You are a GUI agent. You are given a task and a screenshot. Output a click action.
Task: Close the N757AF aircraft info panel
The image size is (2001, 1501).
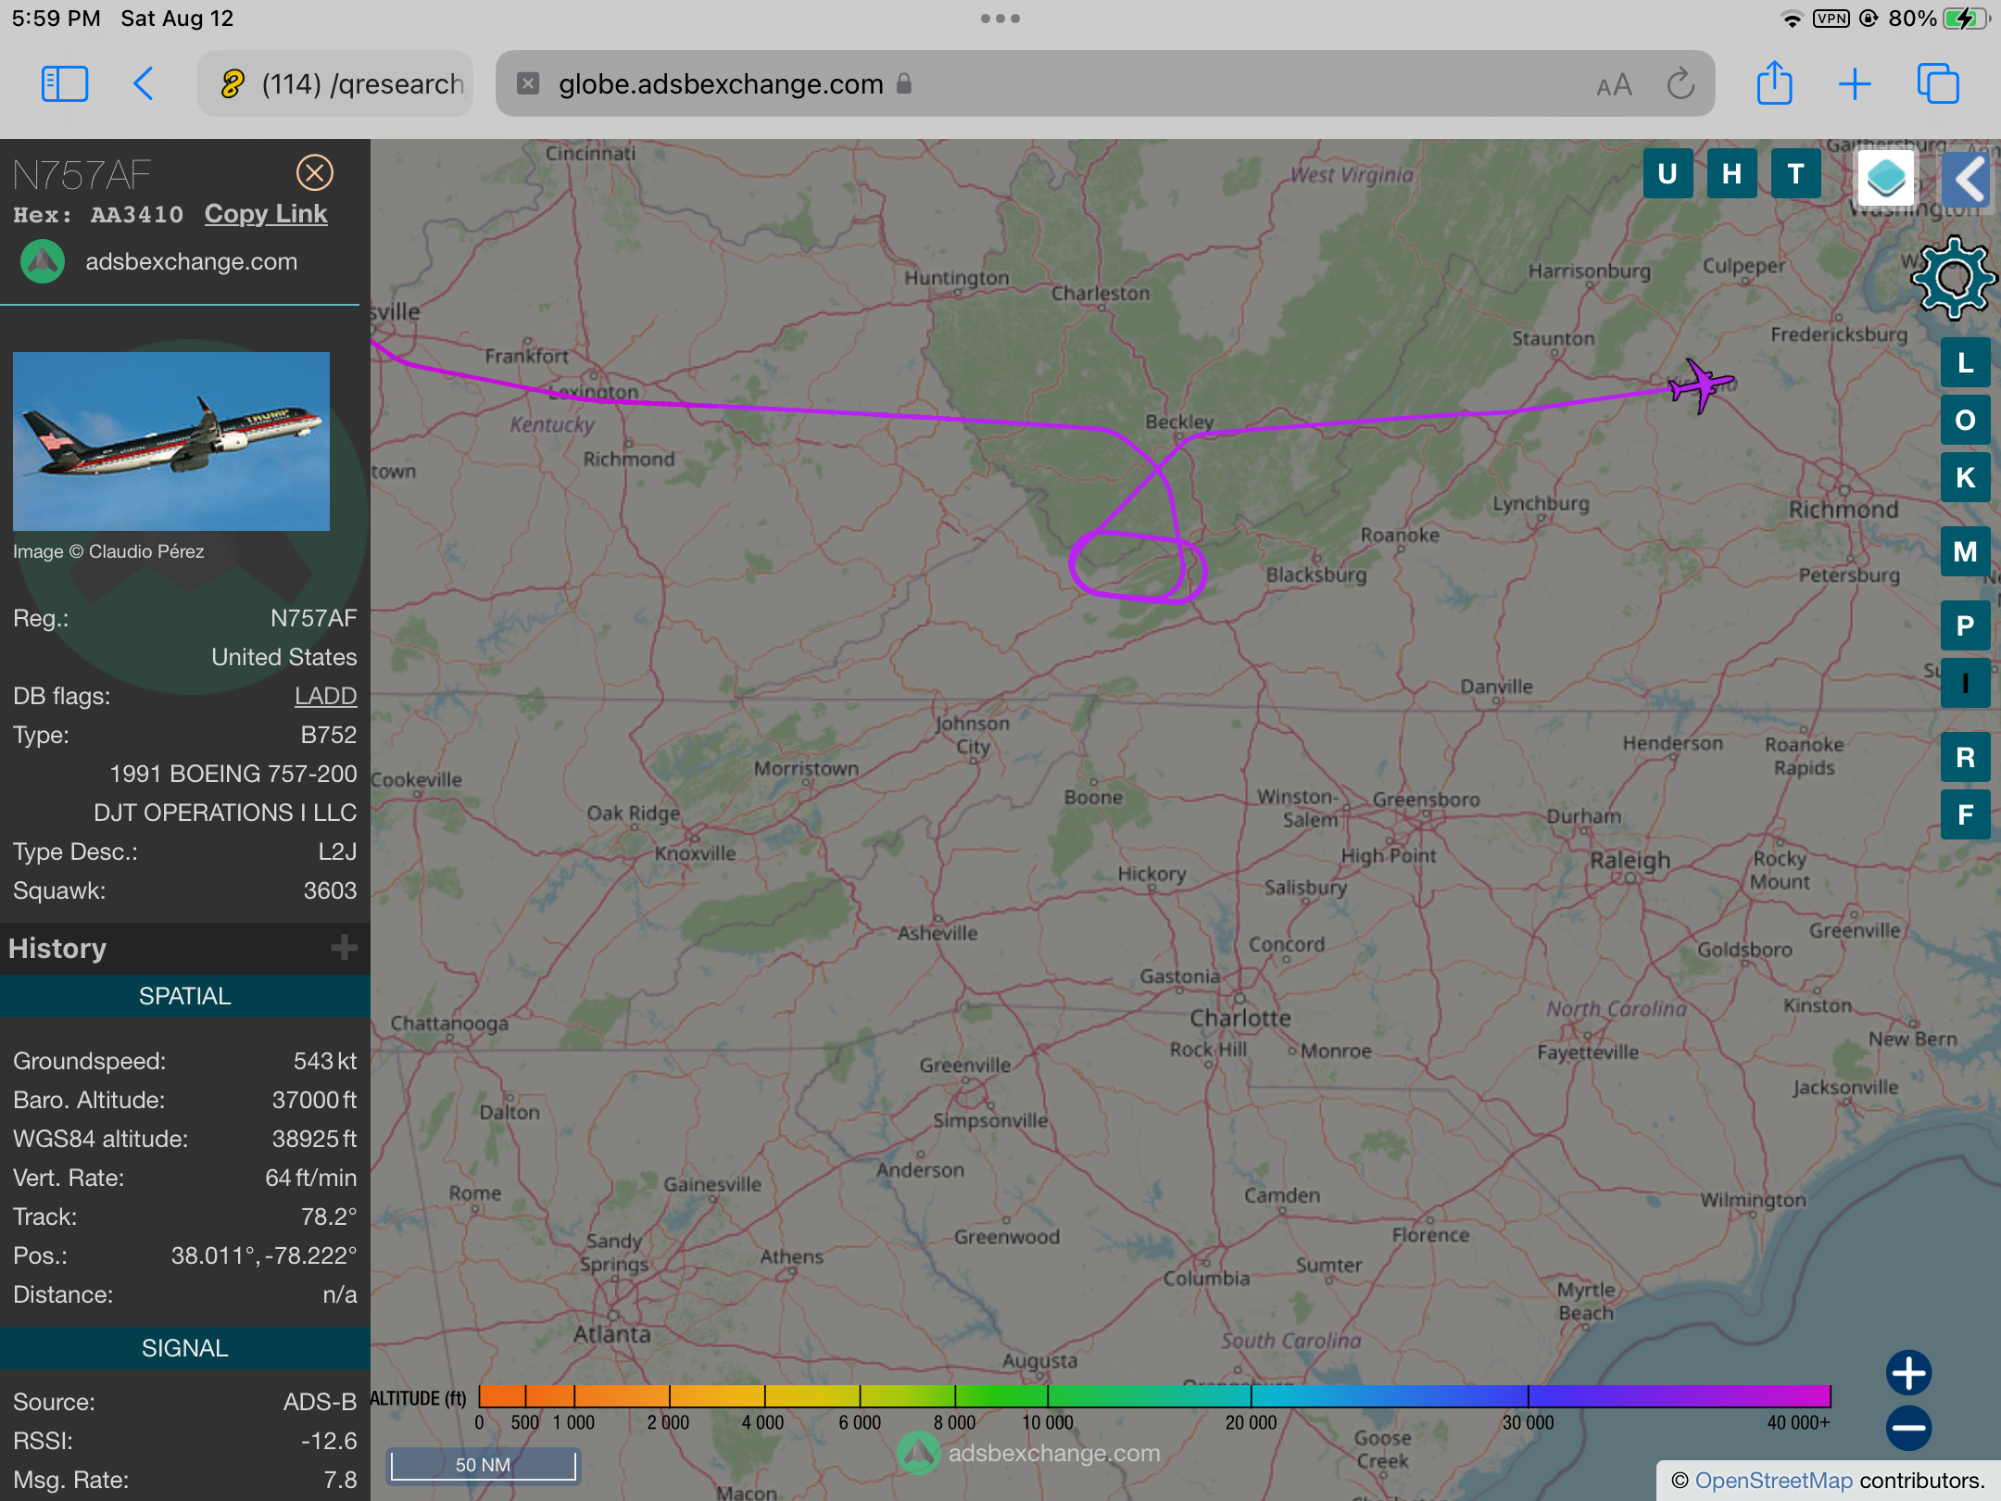click(315, 173)
